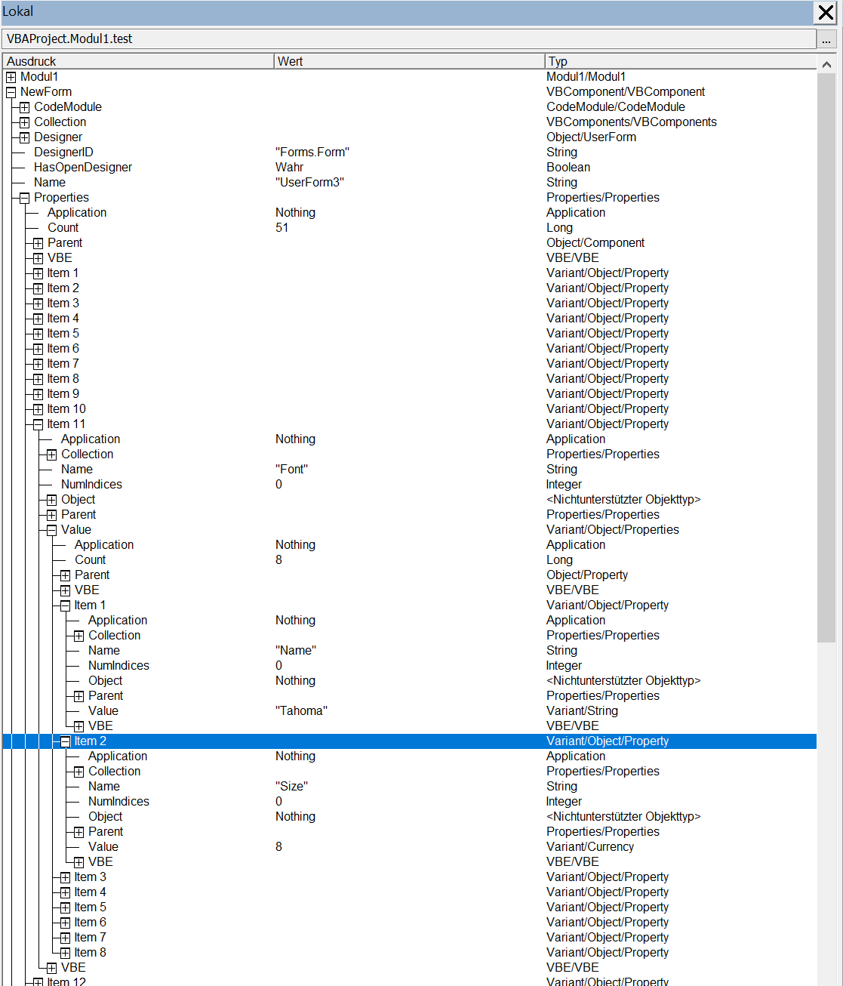Click the Count value 51
Viewport: 843px width, 986px height.
point(282,228)
